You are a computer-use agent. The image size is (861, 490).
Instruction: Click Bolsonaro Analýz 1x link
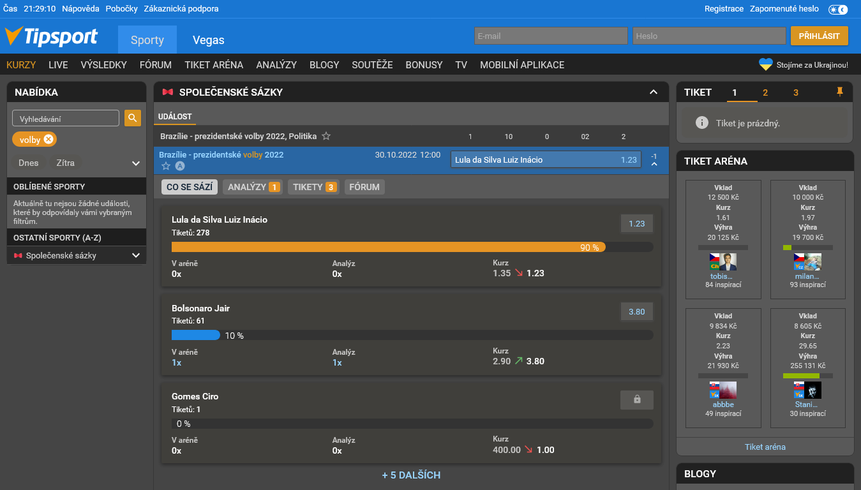point(337,362)
